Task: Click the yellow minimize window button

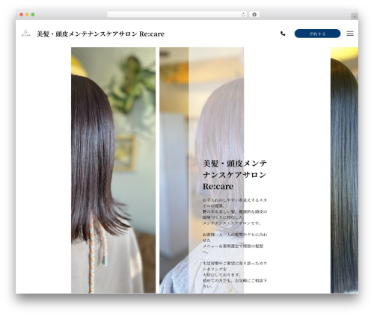Action: click(27, 15)
